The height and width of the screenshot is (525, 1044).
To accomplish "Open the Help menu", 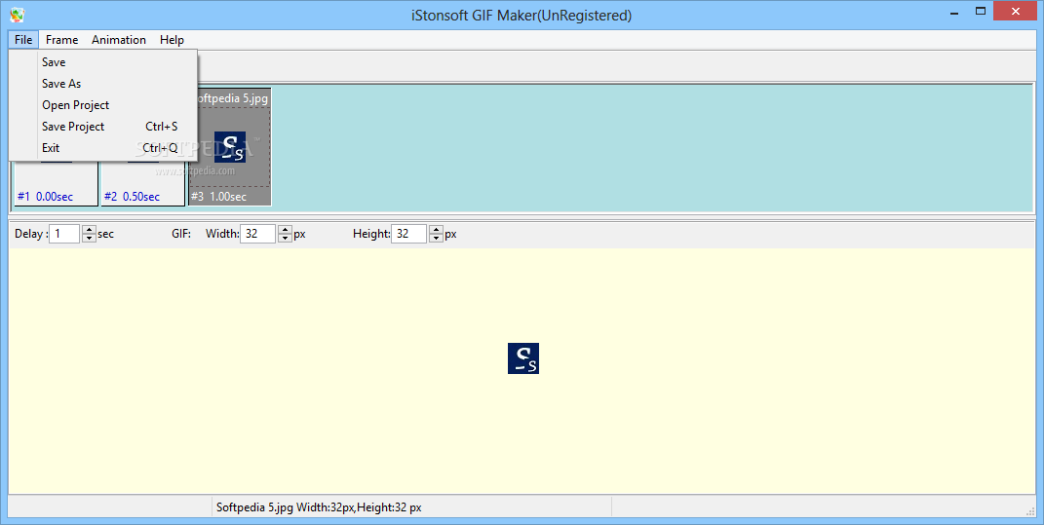I will (x=172, y=40).
